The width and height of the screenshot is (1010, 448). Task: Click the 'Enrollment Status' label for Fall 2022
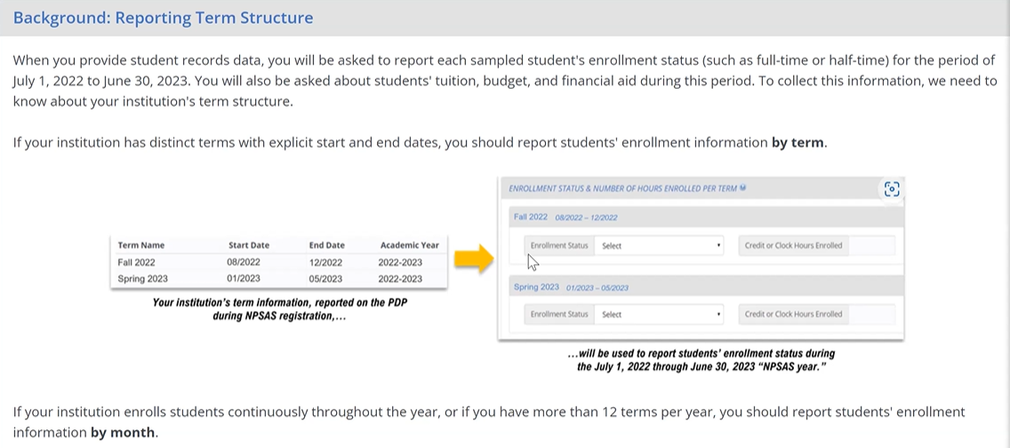558,246
